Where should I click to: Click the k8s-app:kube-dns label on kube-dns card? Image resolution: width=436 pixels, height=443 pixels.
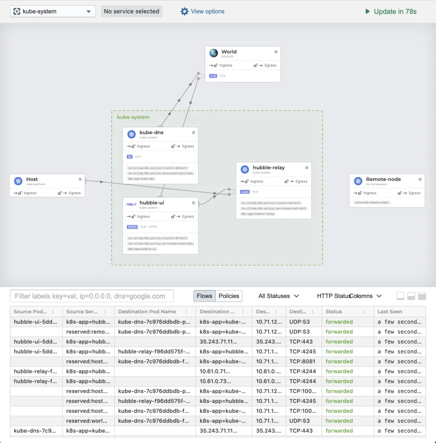click(x=141, y=179)
